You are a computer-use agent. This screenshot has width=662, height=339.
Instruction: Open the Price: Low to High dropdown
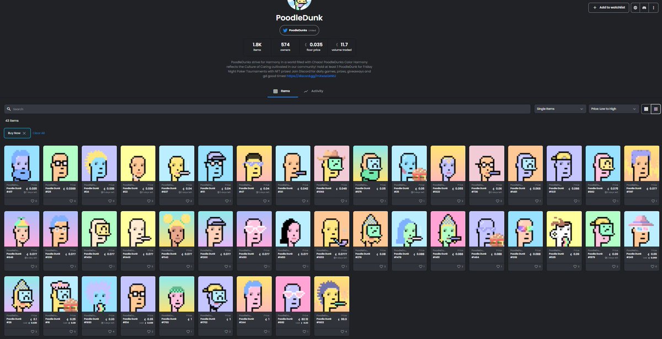(613, 109)
